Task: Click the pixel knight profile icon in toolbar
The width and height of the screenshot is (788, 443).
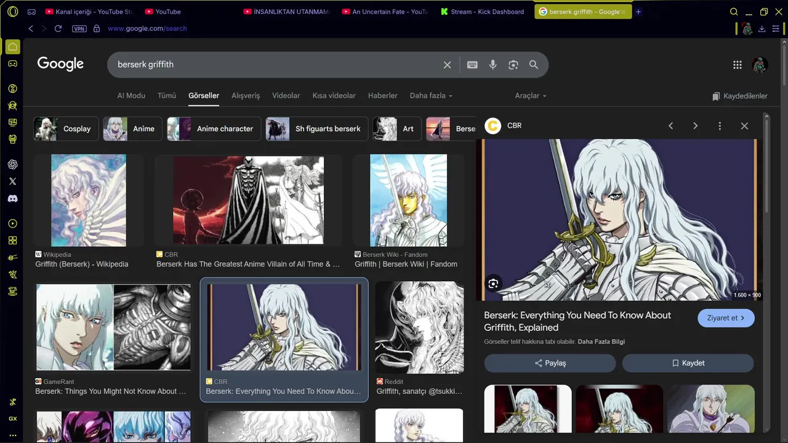Action: [747, 29]
